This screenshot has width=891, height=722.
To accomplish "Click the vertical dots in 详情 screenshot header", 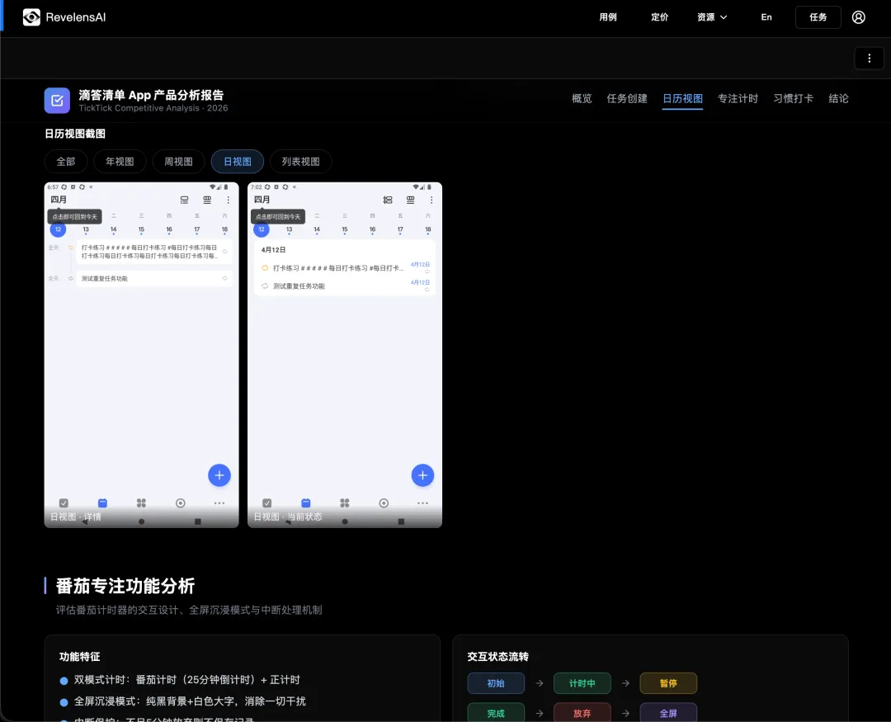I will click(229, 201).
